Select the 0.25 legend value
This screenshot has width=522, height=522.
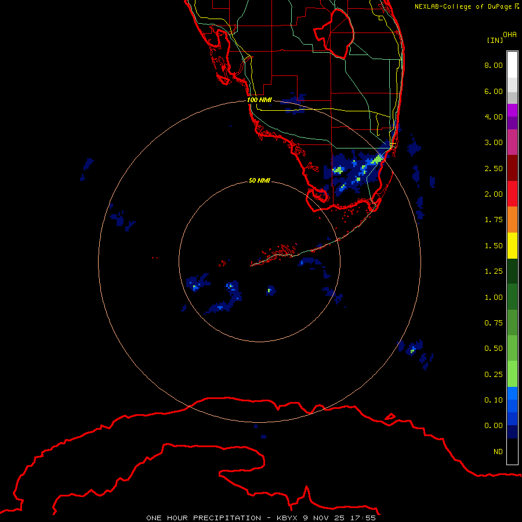tap(494, 375)
